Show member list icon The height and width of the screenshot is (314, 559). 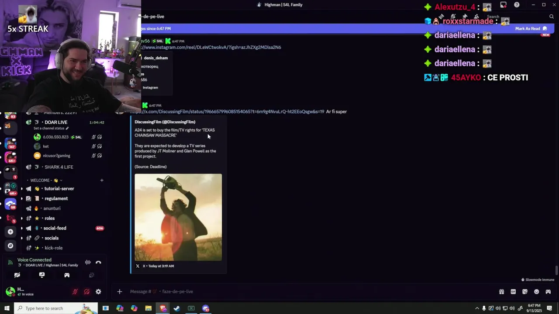476,17
